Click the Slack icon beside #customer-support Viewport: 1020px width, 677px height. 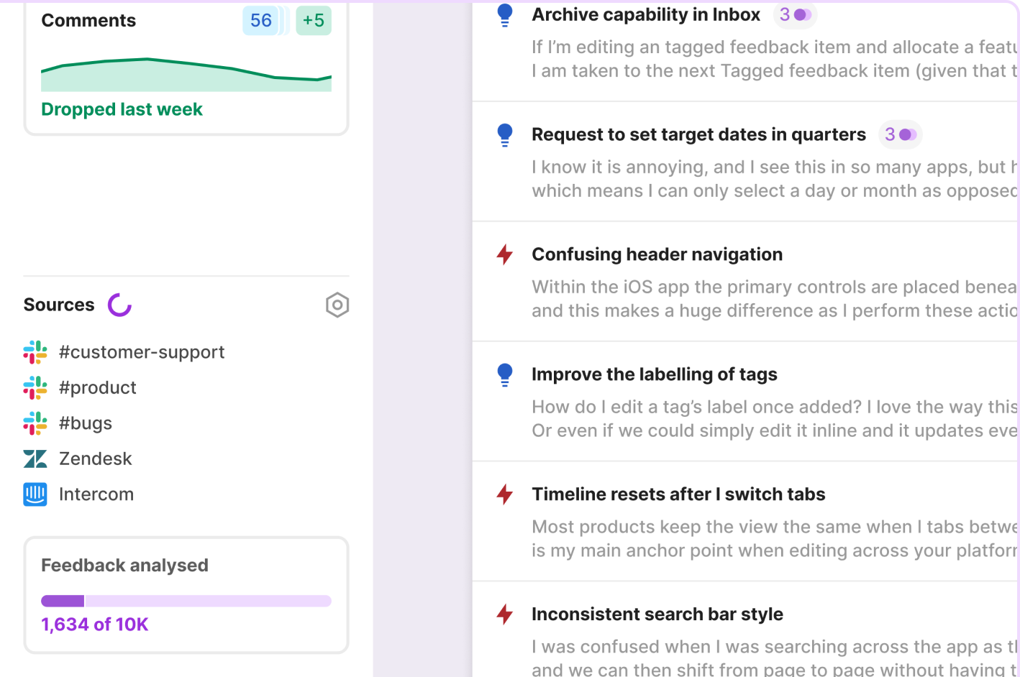pyautogui.click(x=35, y=352)
